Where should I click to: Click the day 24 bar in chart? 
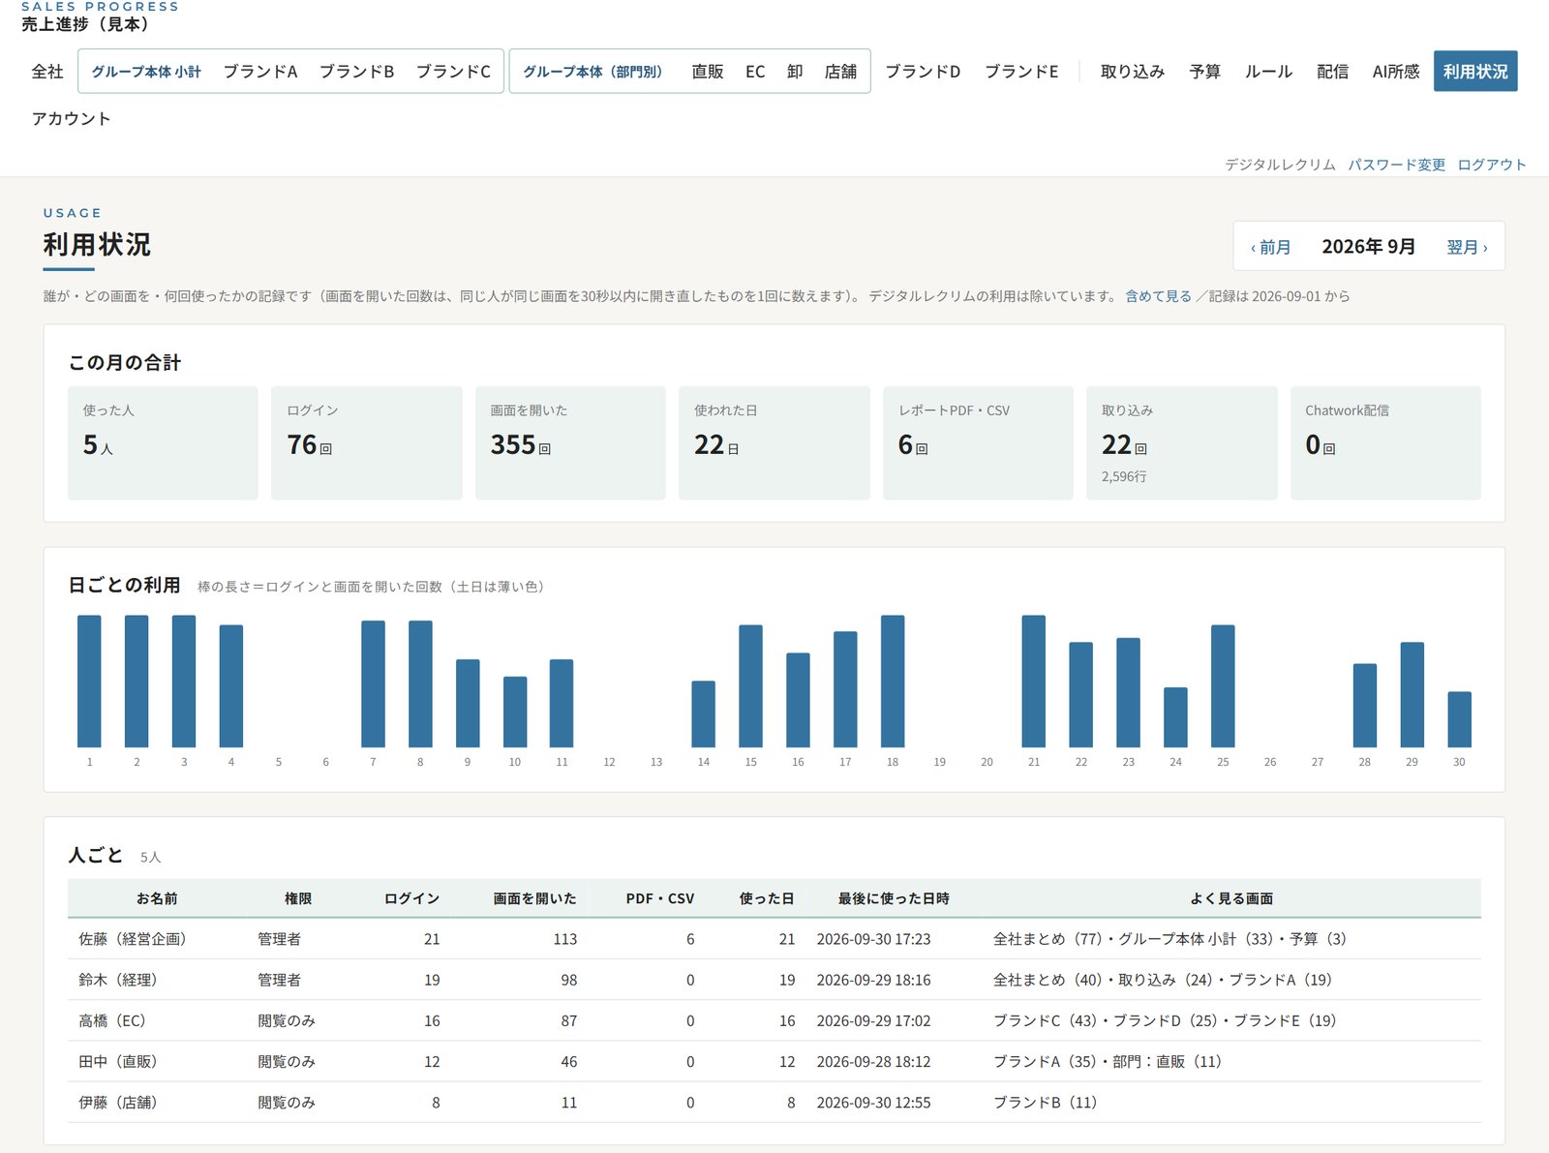[x=1175, y=717]
